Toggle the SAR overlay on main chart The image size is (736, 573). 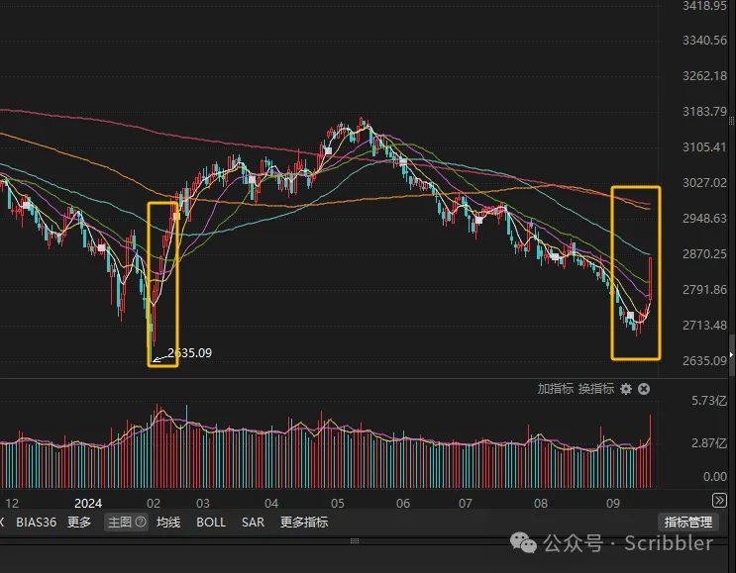click(x=253, y=522)
